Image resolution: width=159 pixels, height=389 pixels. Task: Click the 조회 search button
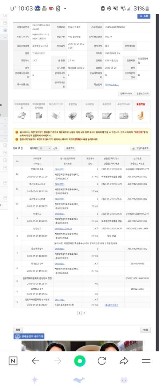tap(144, 16)
